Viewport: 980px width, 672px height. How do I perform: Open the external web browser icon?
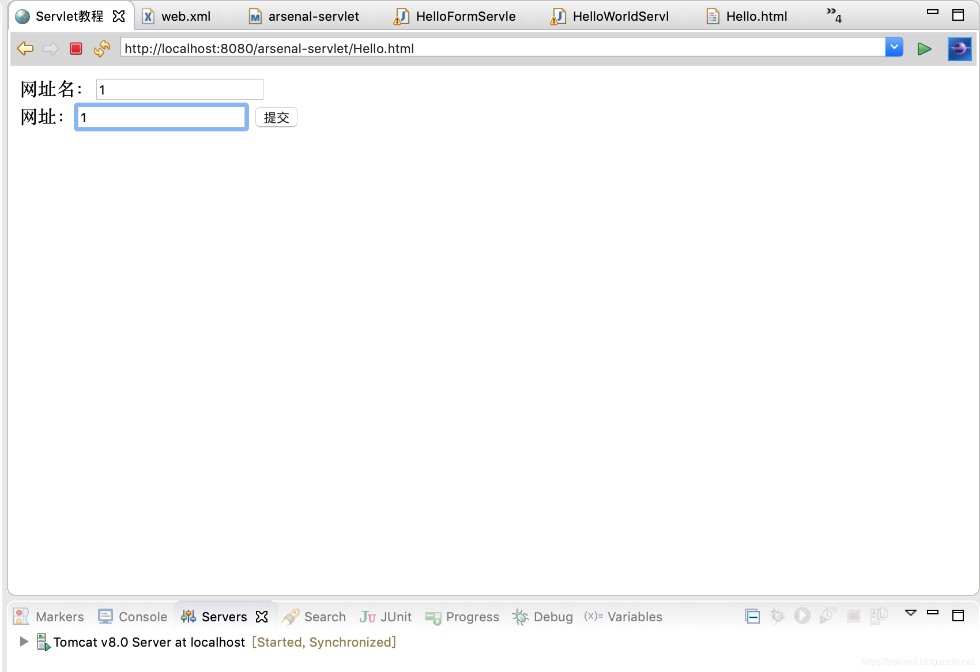click(960, 48)
